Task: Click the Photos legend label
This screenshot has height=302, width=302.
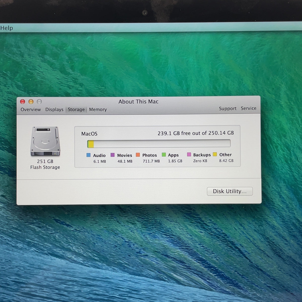Action: pyautogui.click(x=149, y=155)
